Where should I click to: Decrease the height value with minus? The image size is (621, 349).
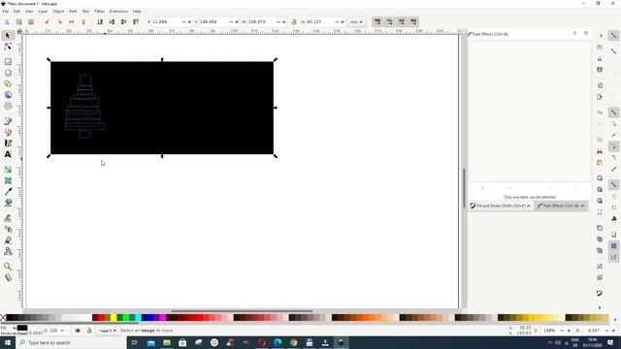click(337, 21)
